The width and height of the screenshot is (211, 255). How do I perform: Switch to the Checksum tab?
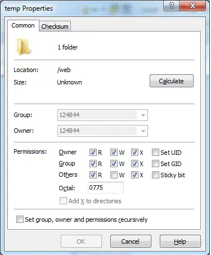point(55,26)
